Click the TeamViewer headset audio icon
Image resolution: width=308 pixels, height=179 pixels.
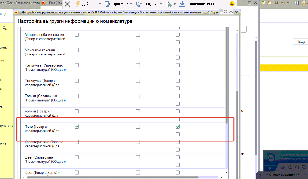297,168
